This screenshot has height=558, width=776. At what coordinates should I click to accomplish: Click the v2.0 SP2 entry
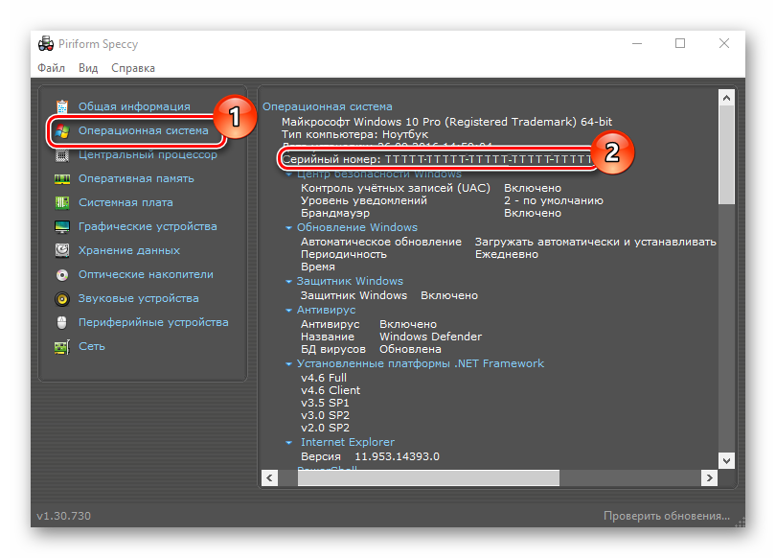325,428
